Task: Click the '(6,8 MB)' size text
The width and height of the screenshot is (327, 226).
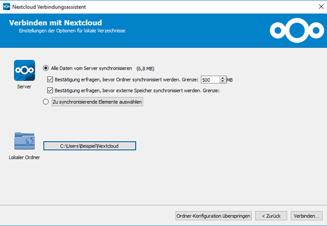Action: [145, 69]
